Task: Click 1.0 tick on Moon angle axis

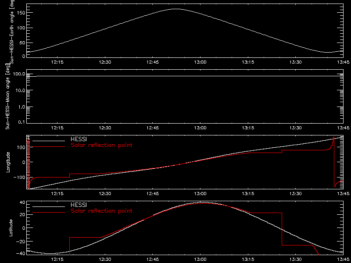Action: point(21,107)
